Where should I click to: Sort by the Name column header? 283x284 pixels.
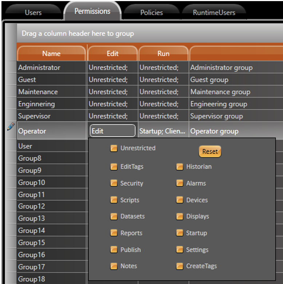[51, 54]
